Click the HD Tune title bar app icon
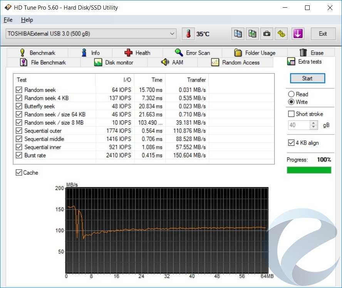The image size is (342, 288). pyautogui.click(x=8, y=8)
